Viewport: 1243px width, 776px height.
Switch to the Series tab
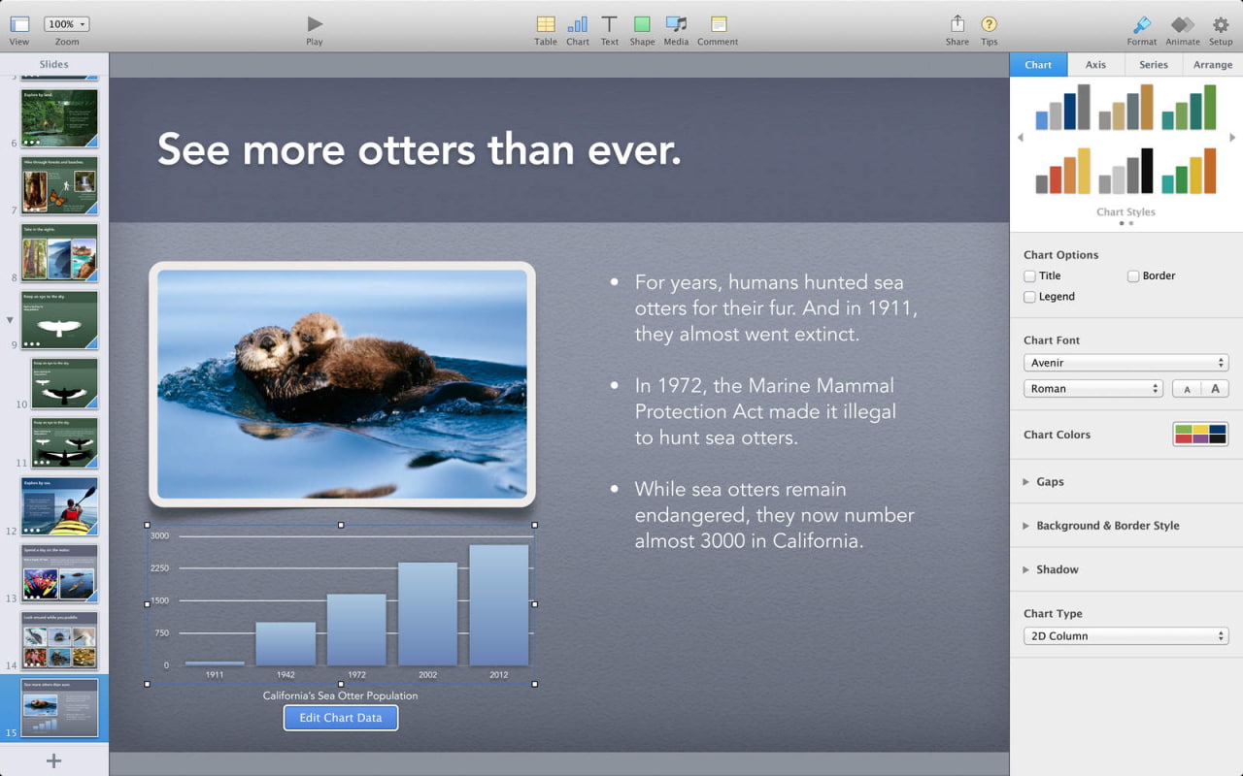tap(1154, 65)
